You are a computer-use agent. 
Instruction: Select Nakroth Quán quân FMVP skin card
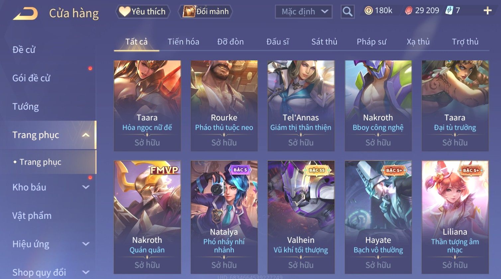pos(147,217)
